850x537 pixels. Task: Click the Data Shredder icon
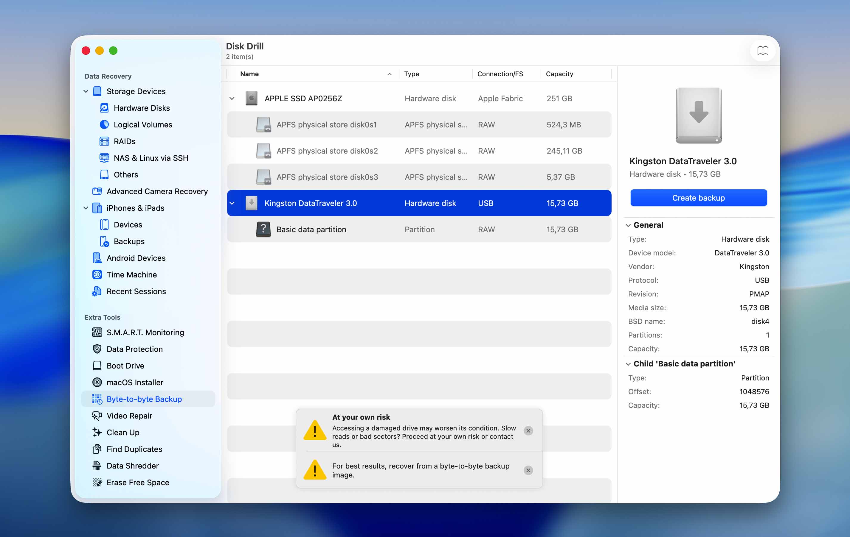(97, 466)
